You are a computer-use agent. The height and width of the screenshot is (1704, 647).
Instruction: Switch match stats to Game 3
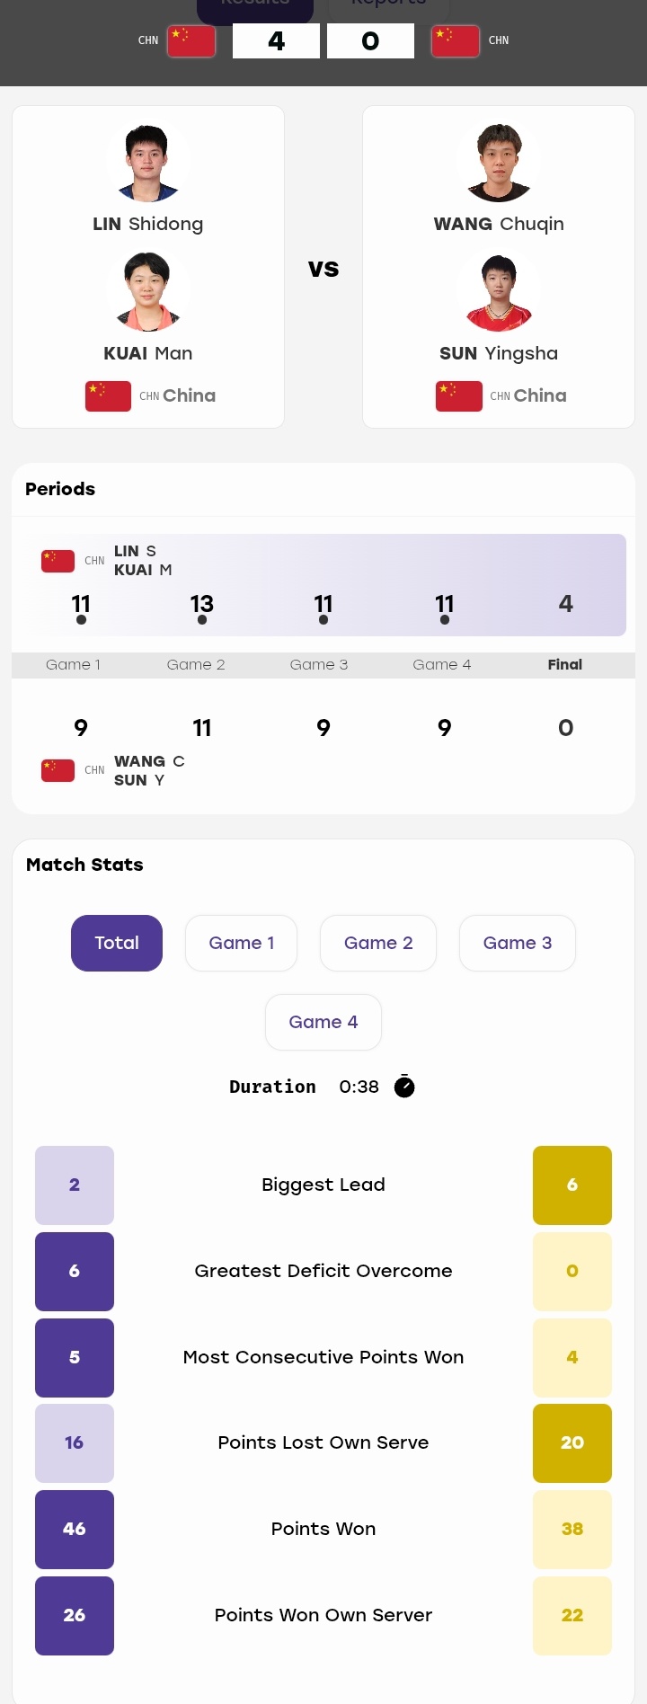[x=518, y=943]
